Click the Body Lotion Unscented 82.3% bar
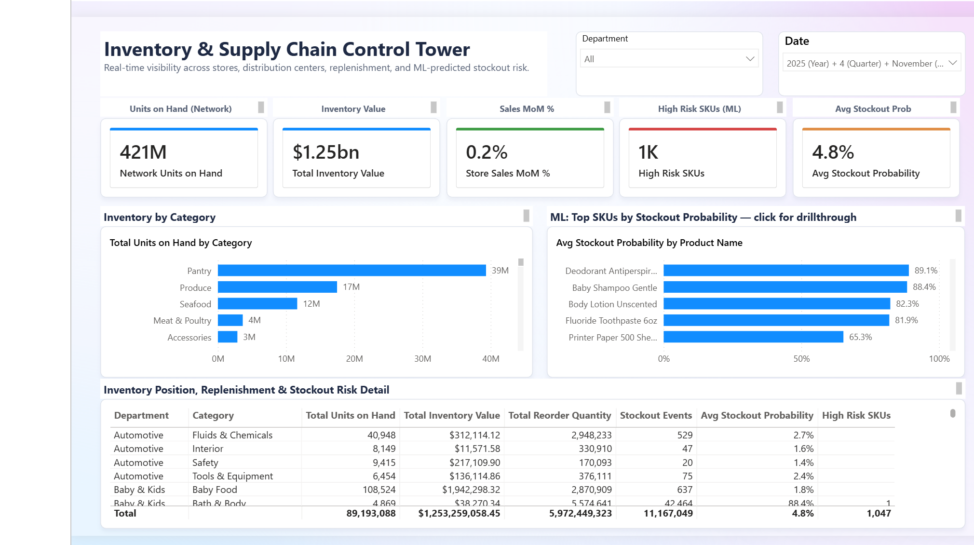 (x=777, y=304)
